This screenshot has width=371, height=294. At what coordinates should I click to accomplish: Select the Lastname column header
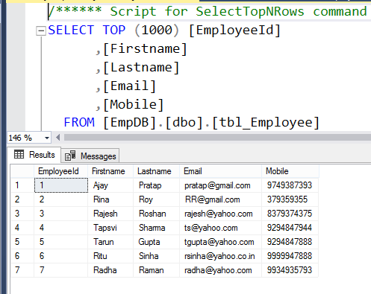click(156, 171)
